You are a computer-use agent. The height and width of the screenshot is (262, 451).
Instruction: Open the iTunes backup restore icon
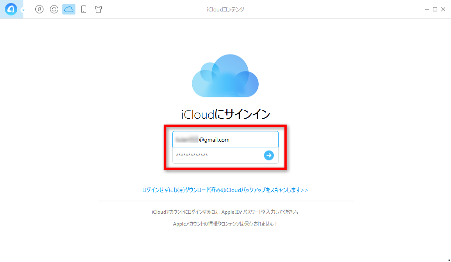coord(54,9)
